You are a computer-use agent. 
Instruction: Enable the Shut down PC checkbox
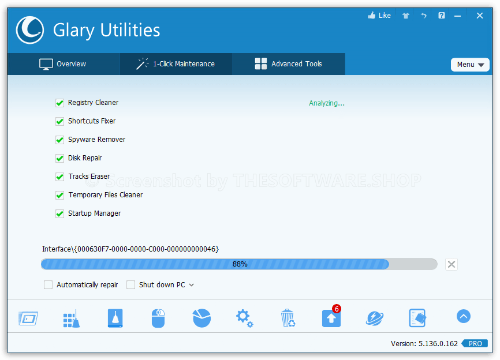pyautogui.click(x=130, y=285)
